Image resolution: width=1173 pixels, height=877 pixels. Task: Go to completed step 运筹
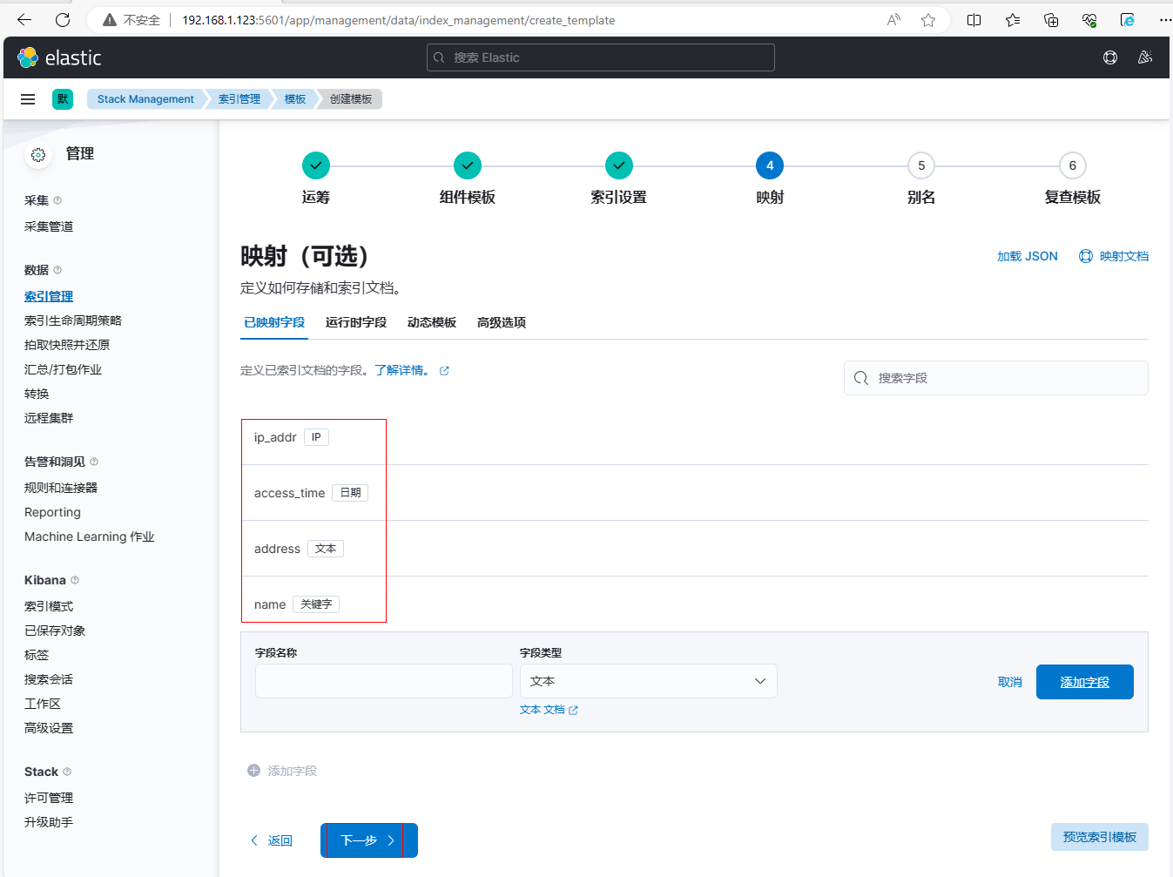point(316,165)
